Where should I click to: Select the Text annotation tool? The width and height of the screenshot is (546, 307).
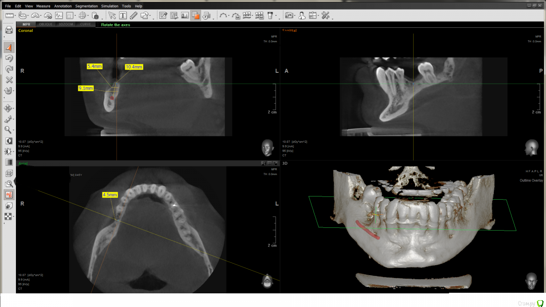click(123, 15)
